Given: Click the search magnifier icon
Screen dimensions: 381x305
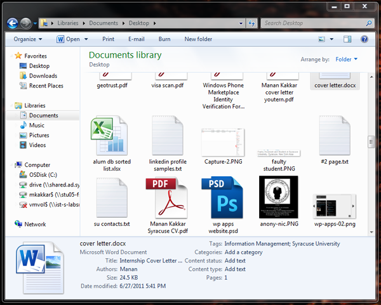Looking at the screenshot, I should tap(369, 23).
